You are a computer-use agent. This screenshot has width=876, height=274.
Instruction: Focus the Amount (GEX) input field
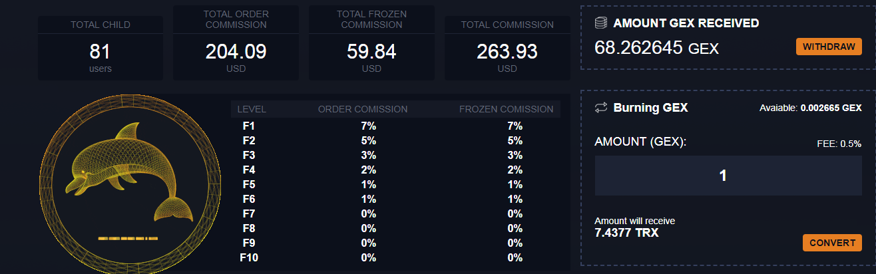722,176
